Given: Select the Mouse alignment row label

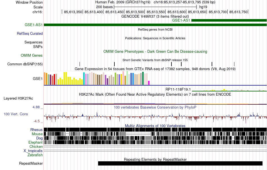Looking at the screenshot, I should point(37,134).
